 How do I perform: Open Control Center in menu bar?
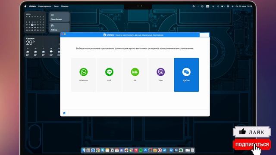pos(228,6)
